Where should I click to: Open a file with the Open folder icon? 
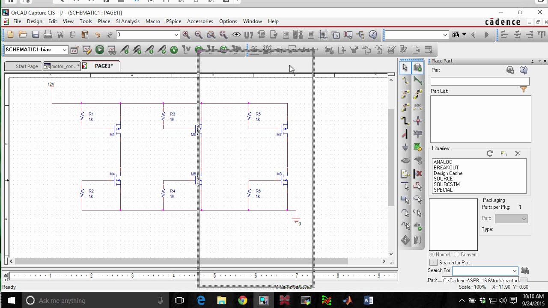23,35
